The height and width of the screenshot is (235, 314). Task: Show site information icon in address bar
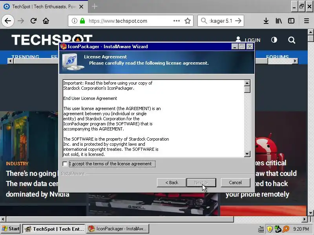[x=74, y=21]
